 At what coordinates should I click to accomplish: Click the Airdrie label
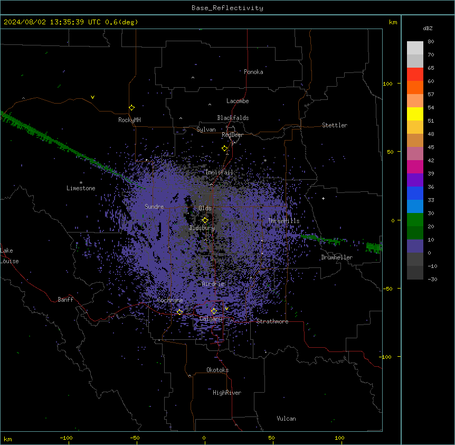pyautogui.click(x=213, y=284)
